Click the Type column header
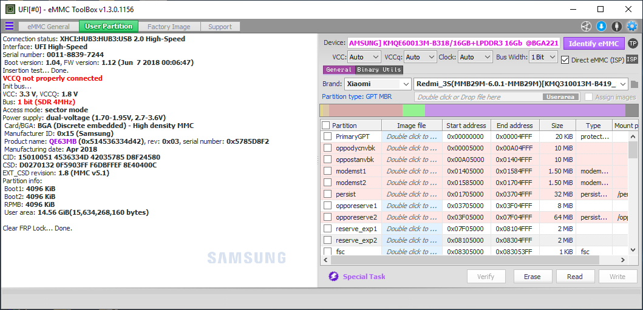The image size is (643, 310). 593,126
